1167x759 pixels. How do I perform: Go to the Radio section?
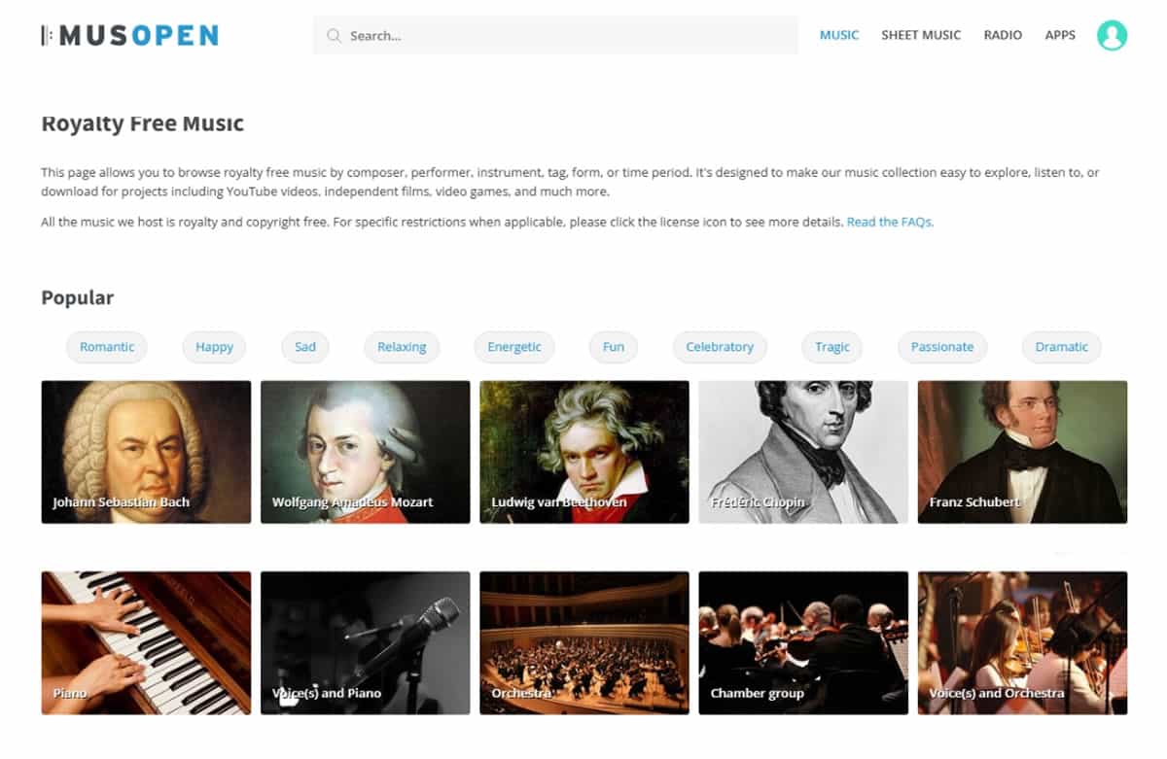coord(1003,35)
